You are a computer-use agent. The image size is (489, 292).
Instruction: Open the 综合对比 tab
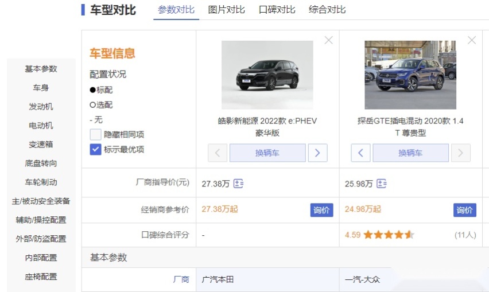(327, 10)
